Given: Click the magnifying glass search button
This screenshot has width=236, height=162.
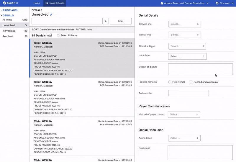Looking at the screenshot, I should click(x=106, y=21).
